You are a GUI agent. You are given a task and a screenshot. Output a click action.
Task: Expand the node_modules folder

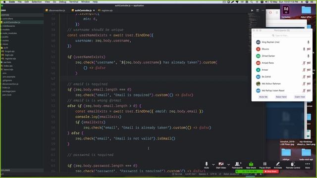[9, 33]
